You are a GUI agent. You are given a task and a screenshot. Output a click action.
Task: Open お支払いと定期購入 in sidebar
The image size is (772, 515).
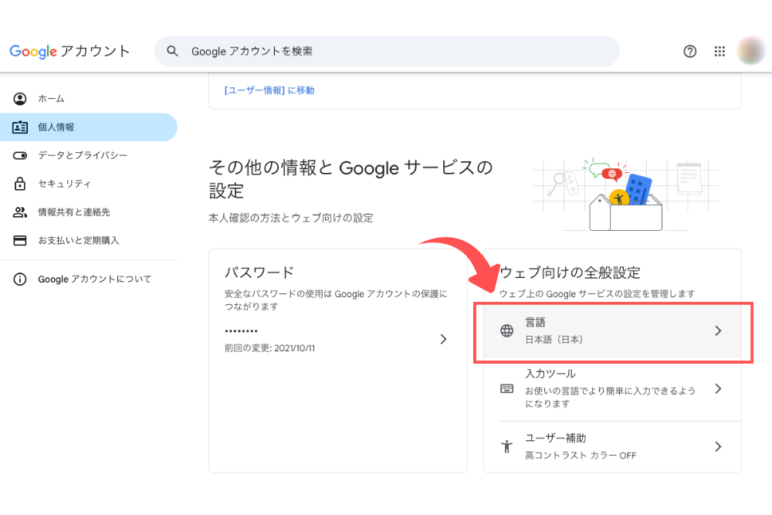tap(78, 240)
